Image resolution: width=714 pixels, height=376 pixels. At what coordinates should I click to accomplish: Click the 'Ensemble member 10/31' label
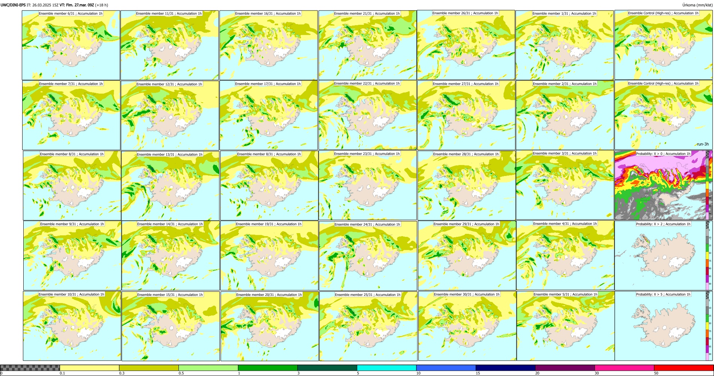coord(71,294)
